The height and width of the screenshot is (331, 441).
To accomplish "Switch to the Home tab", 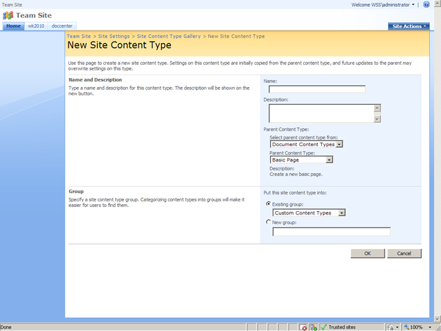I will point(14,26).
